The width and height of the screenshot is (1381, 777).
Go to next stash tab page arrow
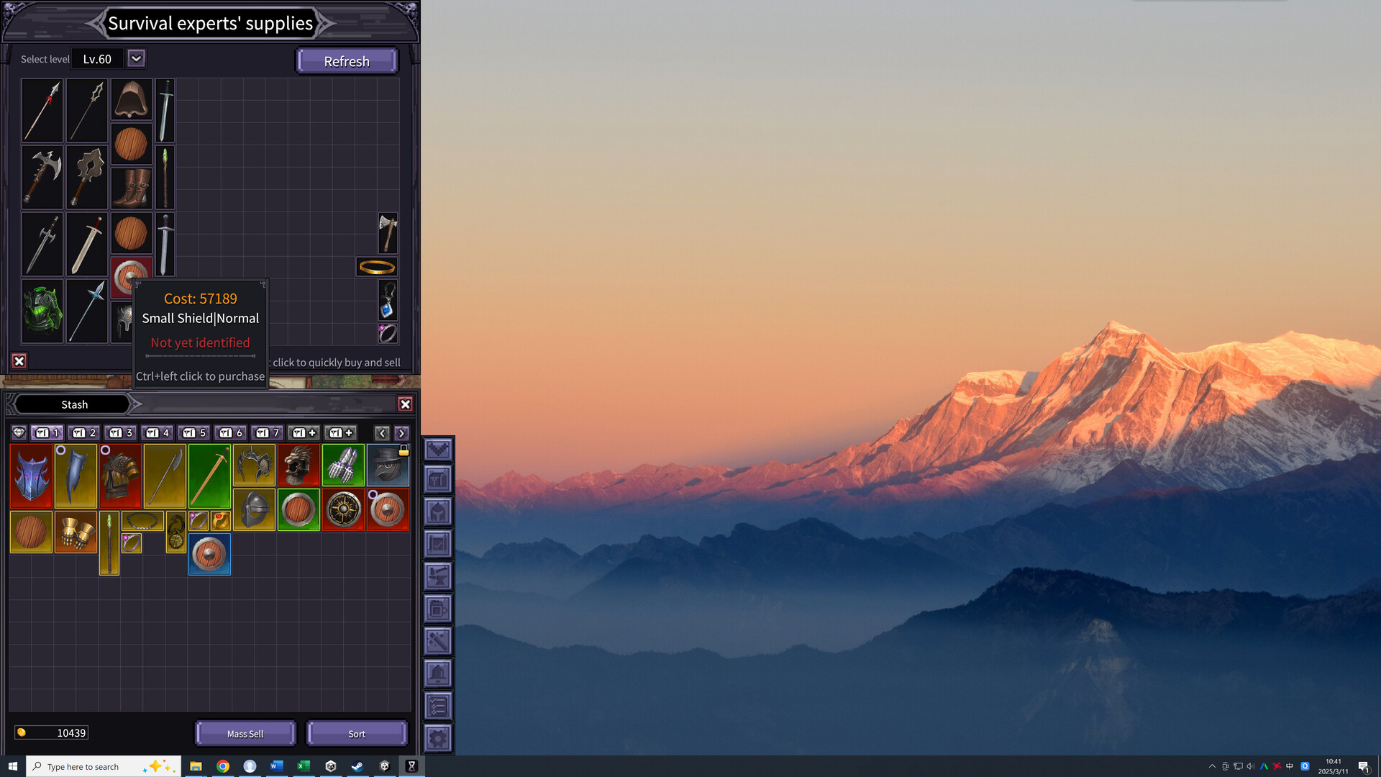402,433
